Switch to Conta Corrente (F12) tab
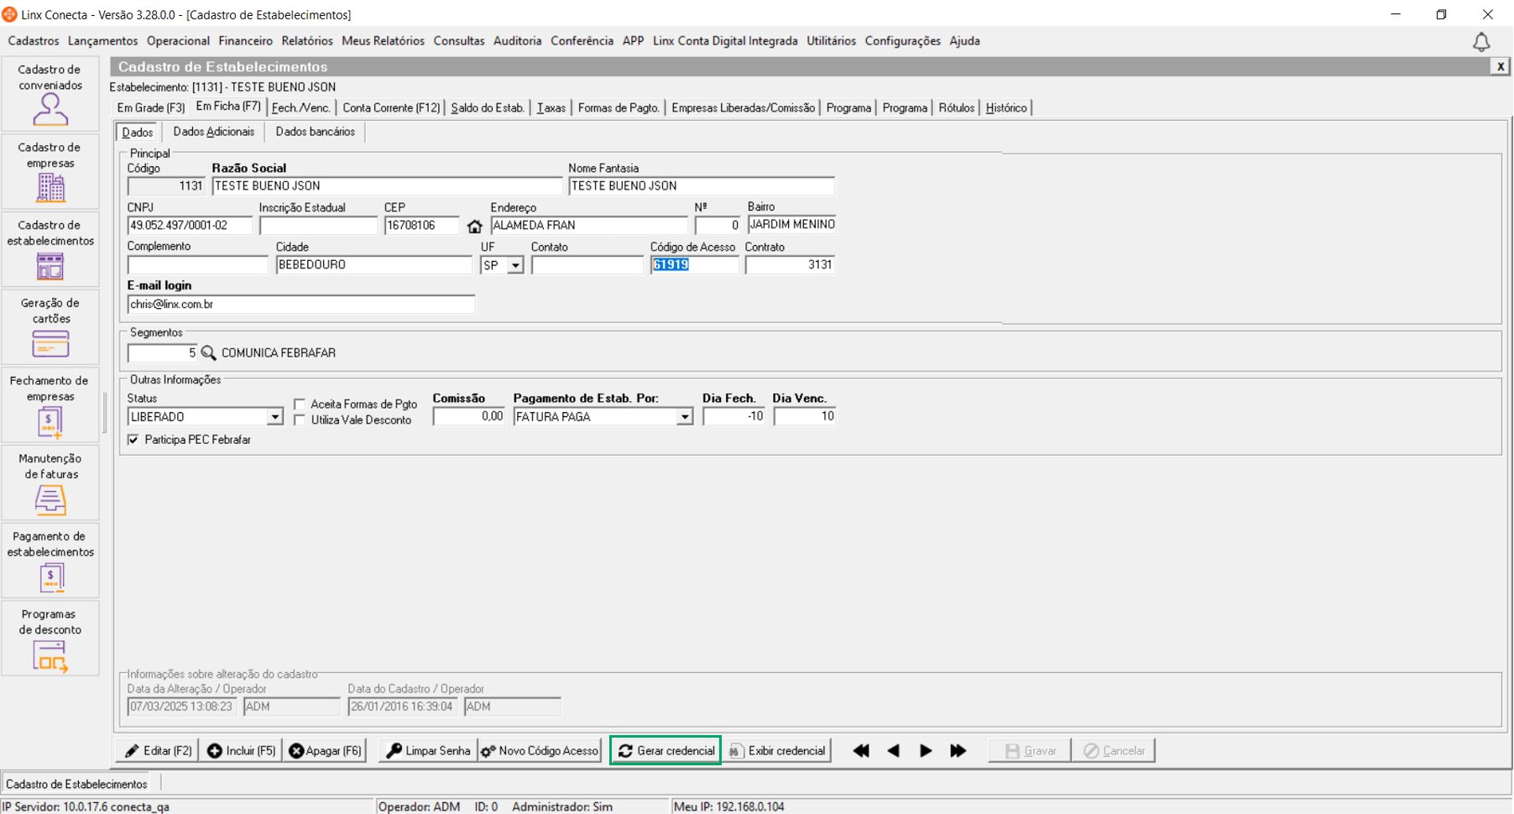The width and height of the screenshot is (1514, 814). 391,108
